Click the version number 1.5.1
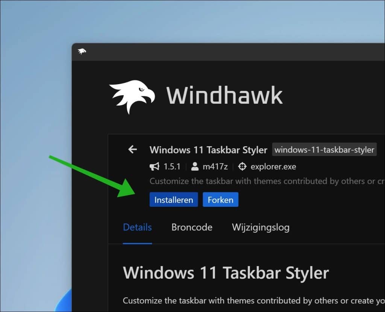Image resolution: width=385 pixels, height=312 pixels. pyautogui.click(x=172, y=167)
